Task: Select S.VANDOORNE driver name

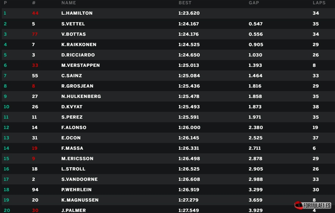Action: pyautogui.click(x=79, y=179)
